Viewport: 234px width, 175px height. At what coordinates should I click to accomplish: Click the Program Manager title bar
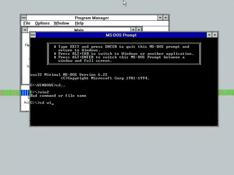click(92, 18)
